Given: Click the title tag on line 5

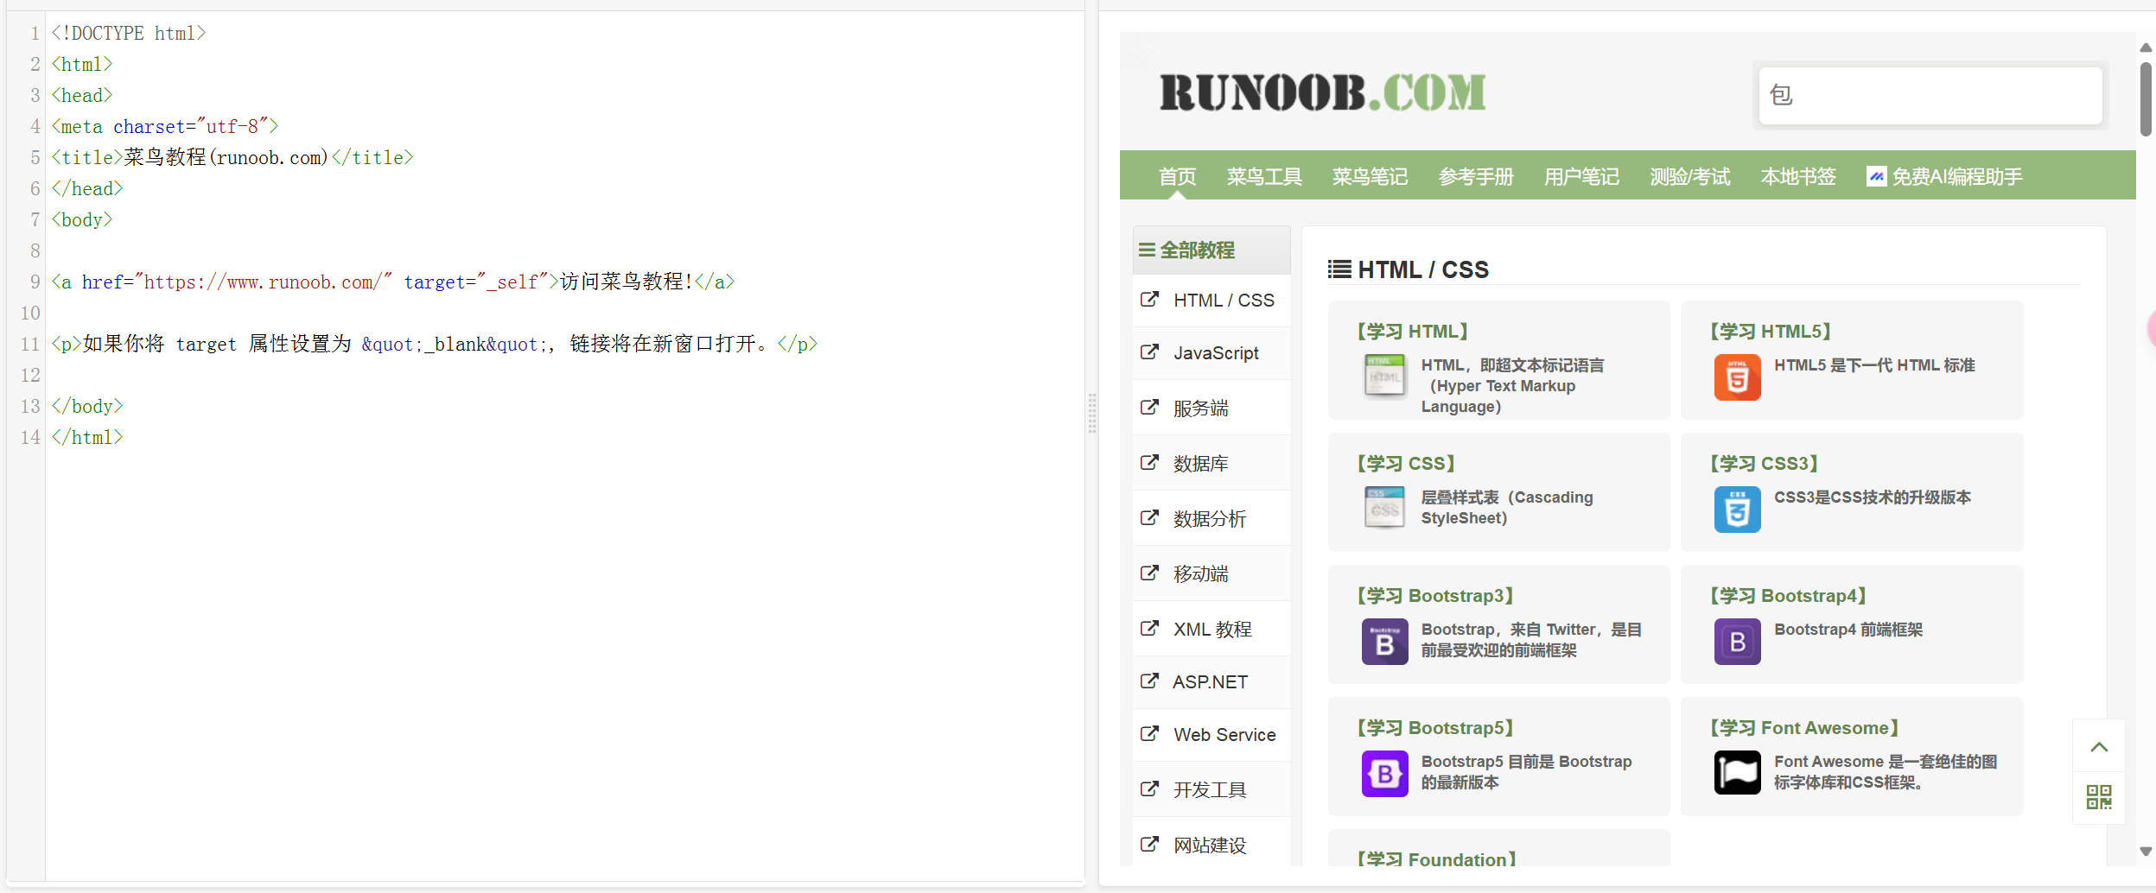Looking at the screenshot, I should click(x=232, y=157).
